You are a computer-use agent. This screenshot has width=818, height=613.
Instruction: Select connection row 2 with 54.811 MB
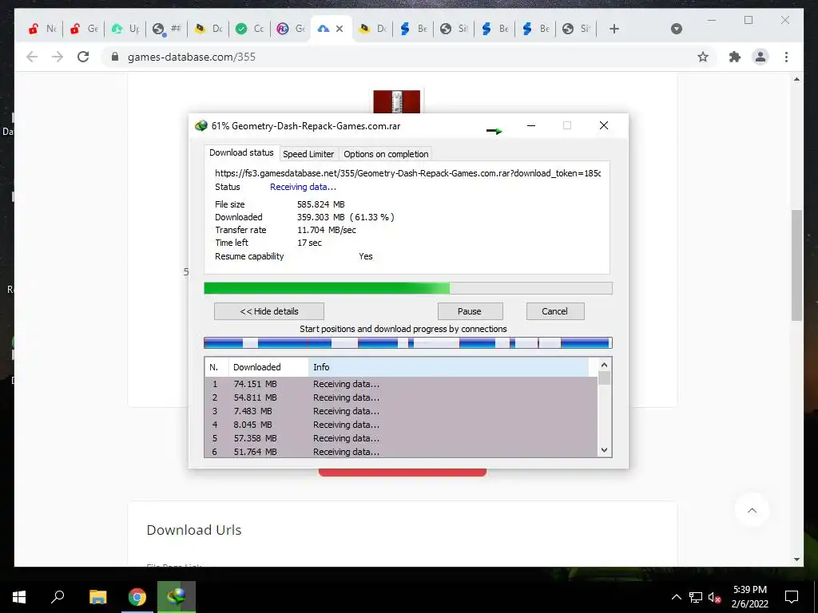coord(401,397)
